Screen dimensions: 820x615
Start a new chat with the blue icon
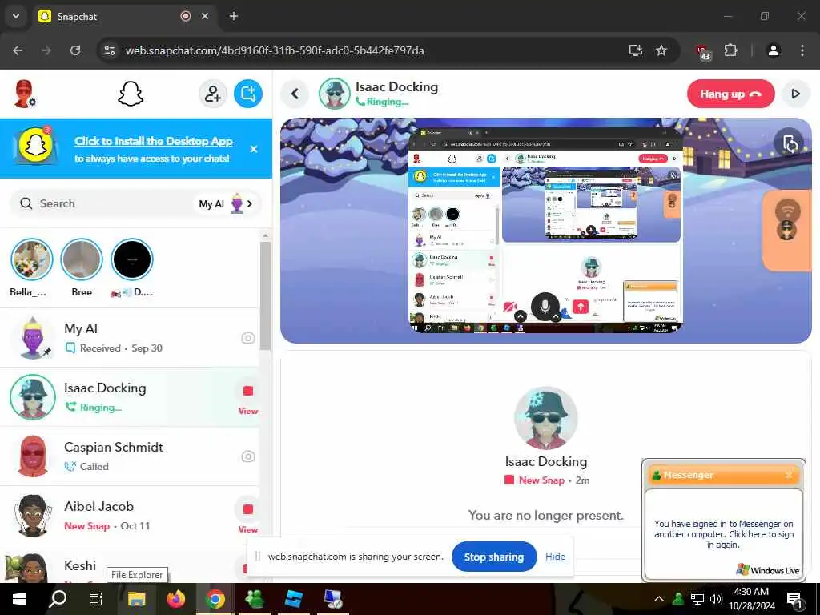click(248, 94)
